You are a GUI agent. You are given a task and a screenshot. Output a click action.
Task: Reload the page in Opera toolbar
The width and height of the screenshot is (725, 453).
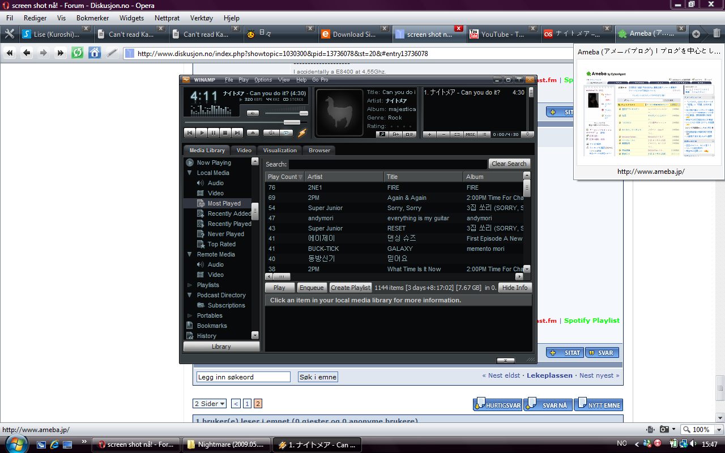(x=77, y=53)
